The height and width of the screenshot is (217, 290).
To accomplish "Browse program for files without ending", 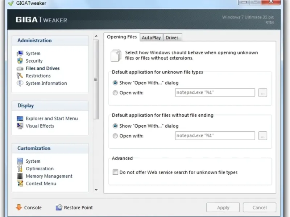I will tap(262, 136).
